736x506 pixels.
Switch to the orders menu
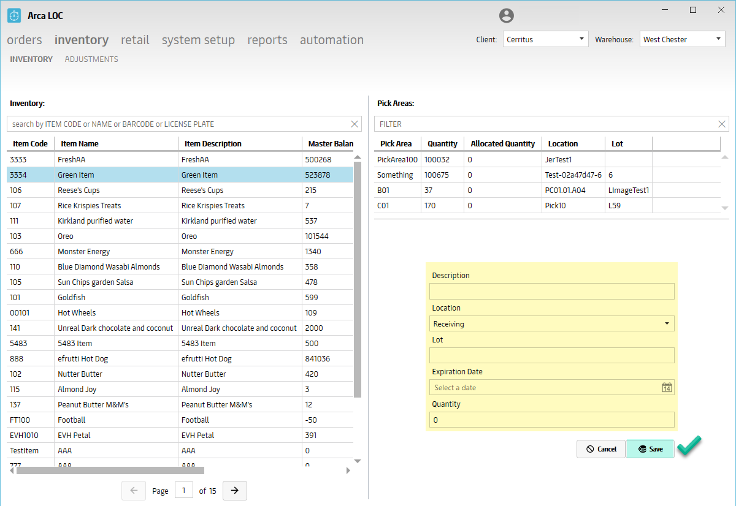25,40
